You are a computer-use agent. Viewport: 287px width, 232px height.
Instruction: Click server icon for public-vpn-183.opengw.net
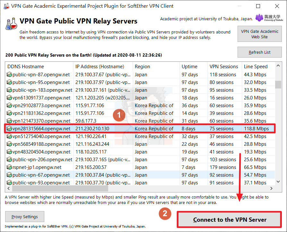tap(9, 90)
